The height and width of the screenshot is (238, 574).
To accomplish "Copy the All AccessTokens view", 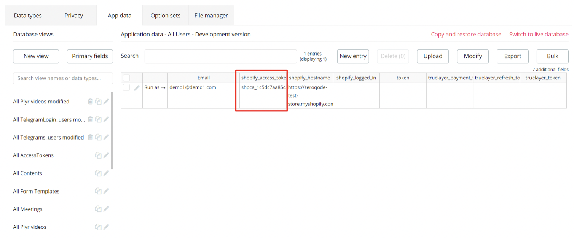I will pyautogui.click(x=98, y=155).
